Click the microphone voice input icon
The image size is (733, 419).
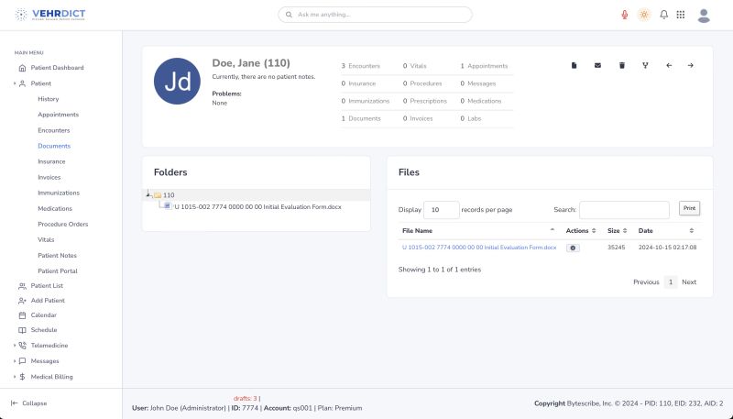[625, 15]
